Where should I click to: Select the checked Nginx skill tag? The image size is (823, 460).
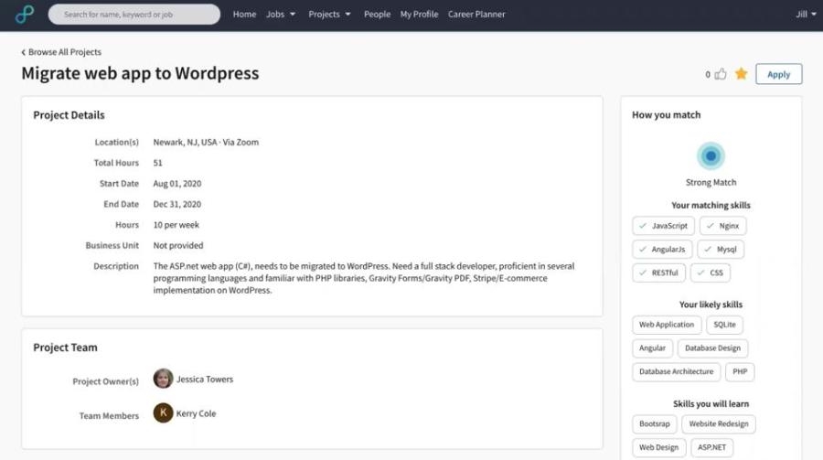pyautogui.click(x=722, y=226)
